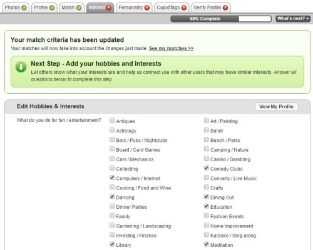Select the Cooking / Food and Wine option
The width and height of the screenshot is (313, 250).
coord(112,187)
